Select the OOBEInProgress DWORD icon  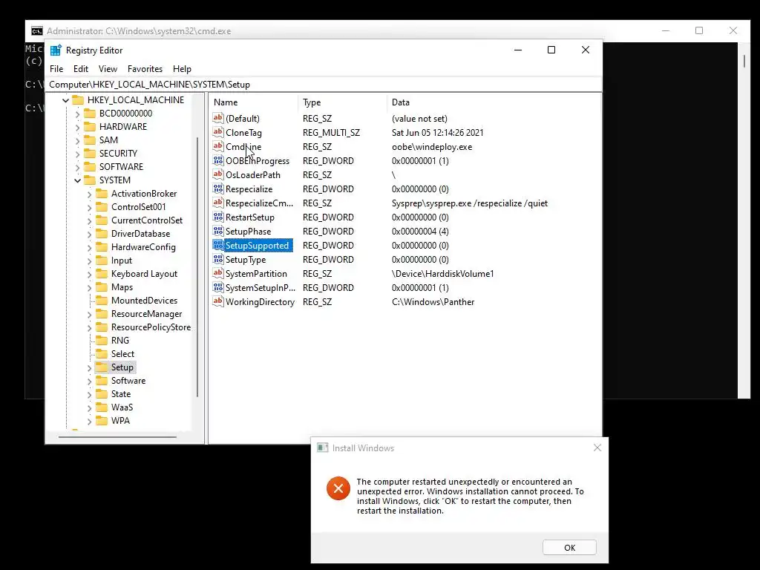tap(218, 160)
